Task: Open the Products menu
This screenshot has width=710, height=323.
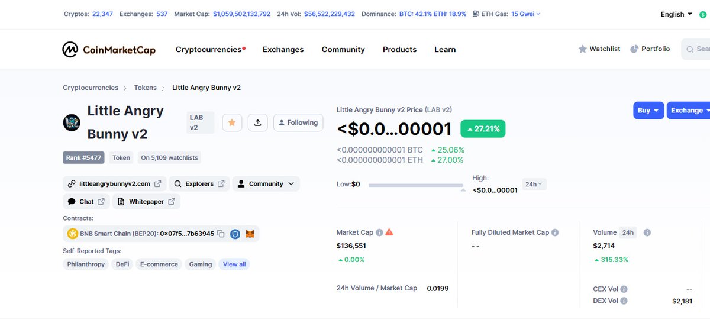Action: point(399,50)
